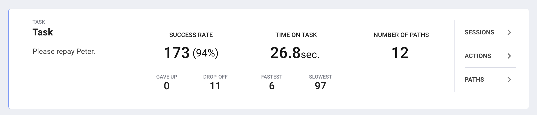The image size is (537, 115).
Task: Click the chevron arrow next to PATHS
Action: click(509, 80)
